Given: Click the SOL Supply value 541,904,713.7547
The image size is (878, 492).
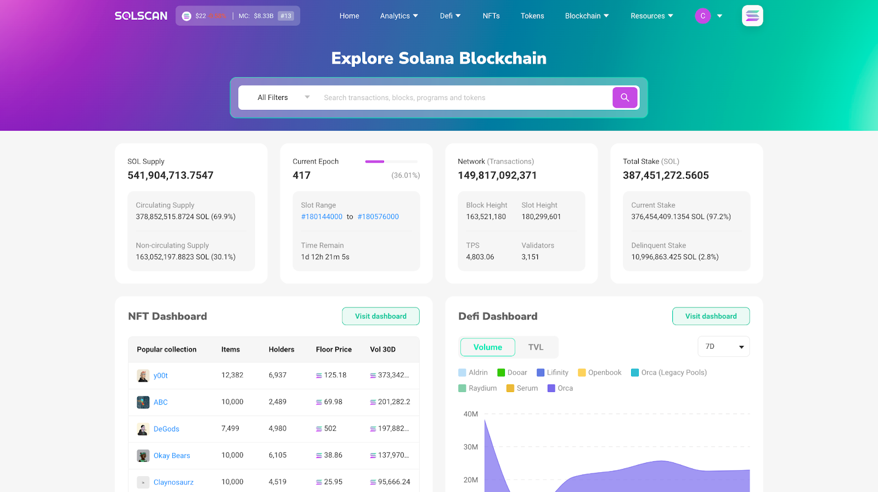Looking at the screenshot, I should click(x=171, y=175).
